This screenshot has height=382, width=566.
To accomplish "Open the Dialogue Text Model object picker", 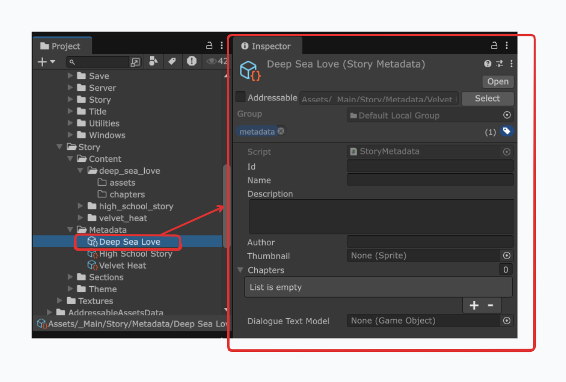I will (x=507, y=321).
